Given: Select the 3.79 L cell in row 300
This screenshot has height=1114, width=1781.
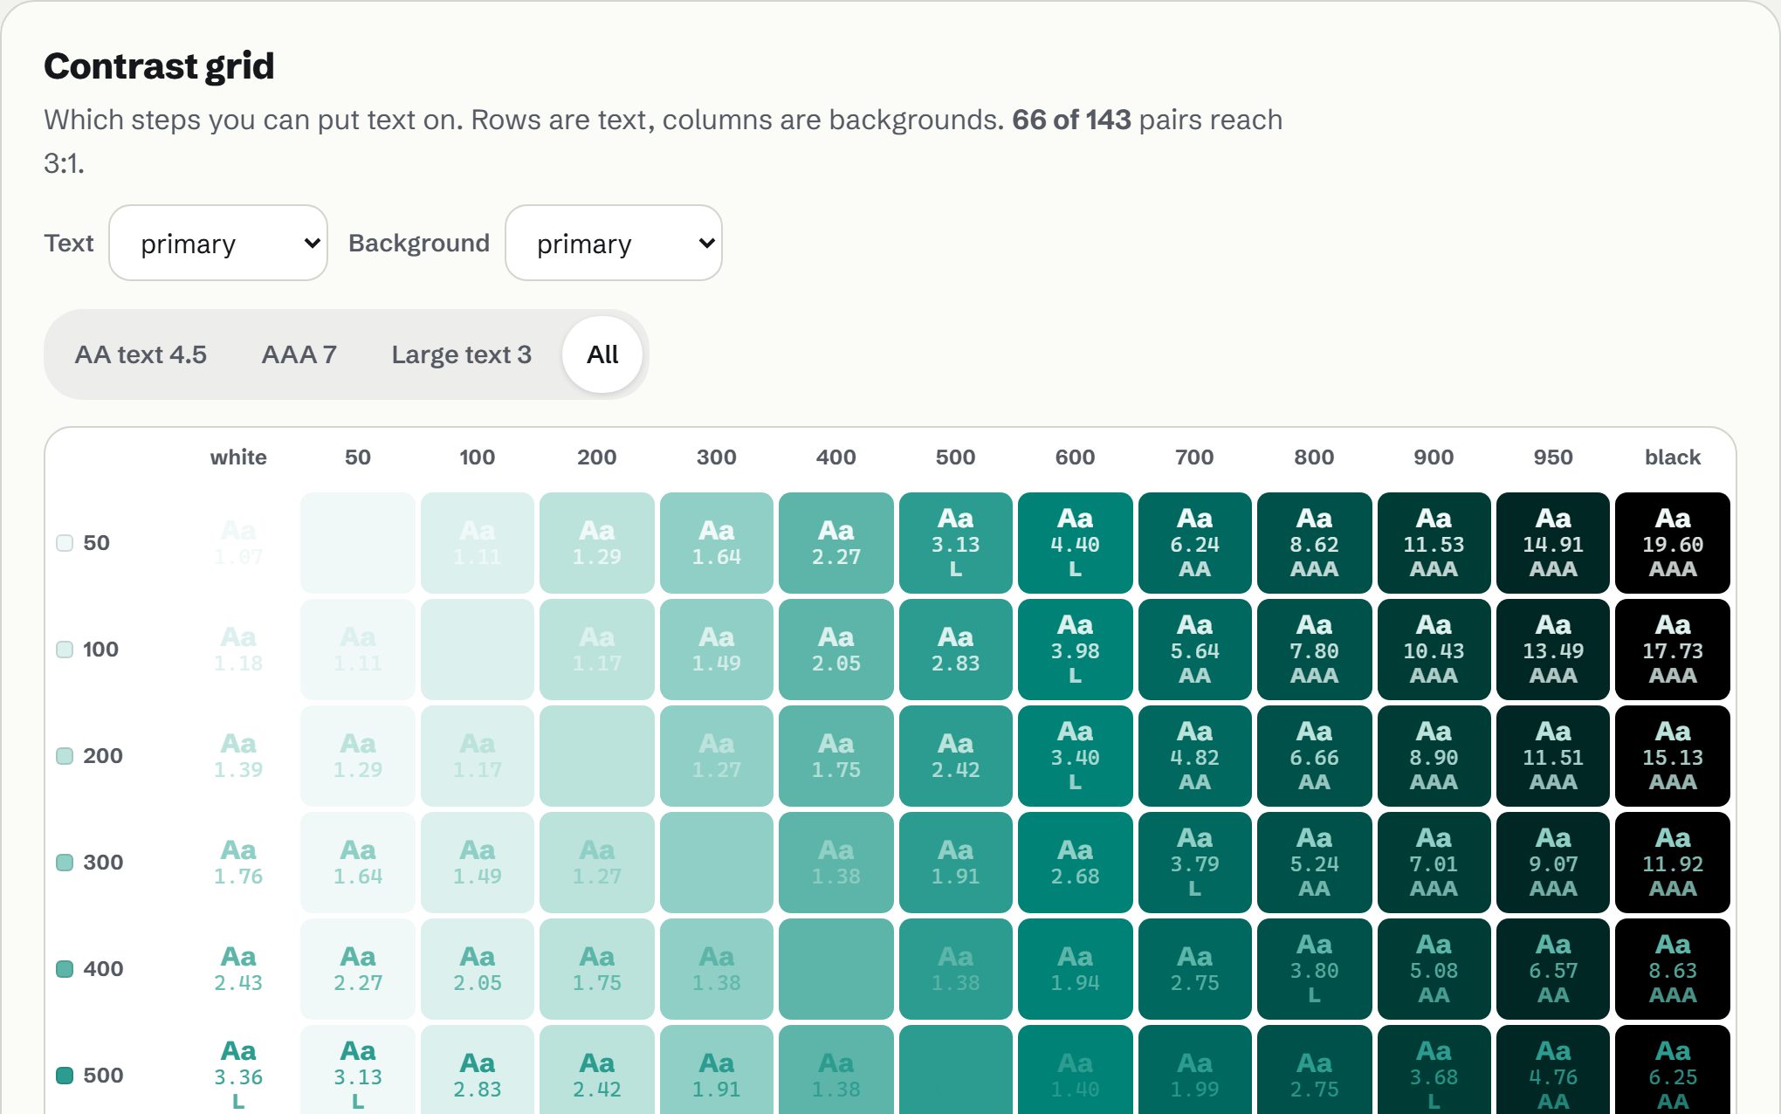Looking at the screenshot, I should (1194, 863).
